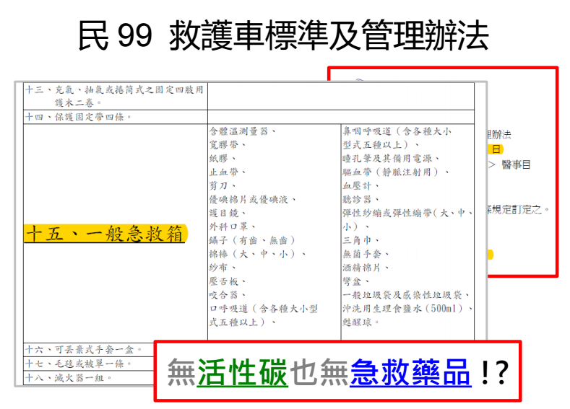570x409 pixels.
Task: Click the item 三角巾
Action: (358, 240)
